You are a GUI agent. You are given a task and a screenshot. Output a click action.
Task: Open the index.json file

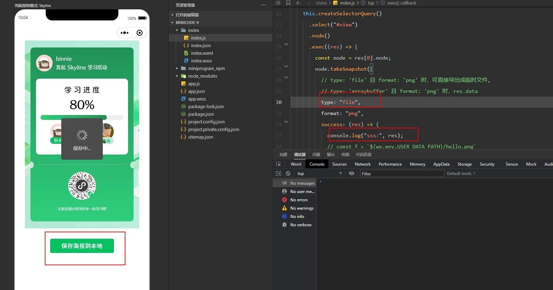221,45
